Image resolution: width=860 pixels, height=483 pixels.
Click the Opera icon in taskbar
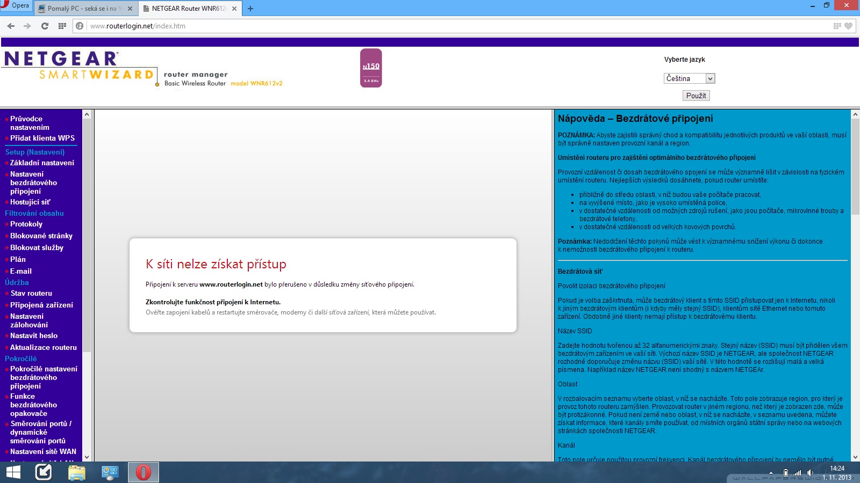(144, 472)
